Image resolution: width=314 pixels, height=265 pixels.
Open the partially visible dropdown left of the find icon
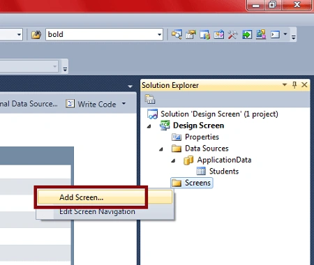tap(19, 35)
